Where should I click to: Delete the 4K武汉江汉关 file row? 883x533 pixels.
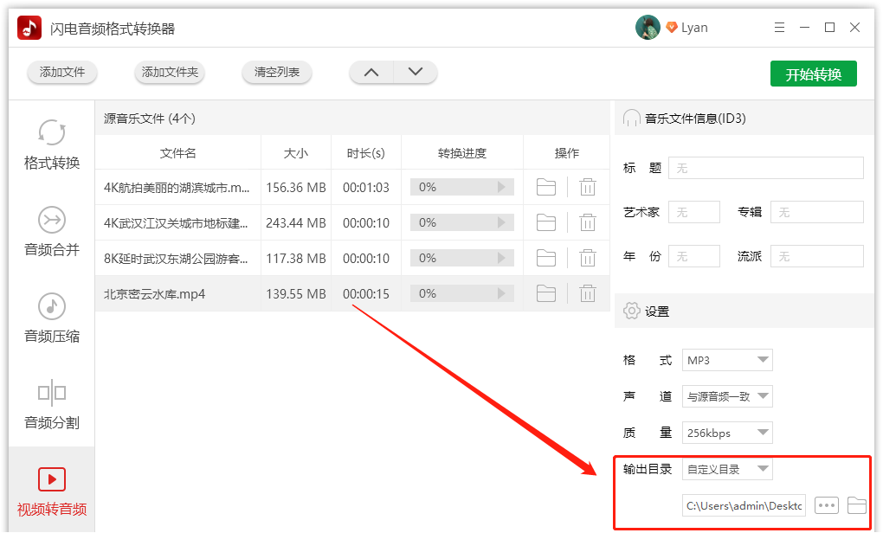pos(587,222)
